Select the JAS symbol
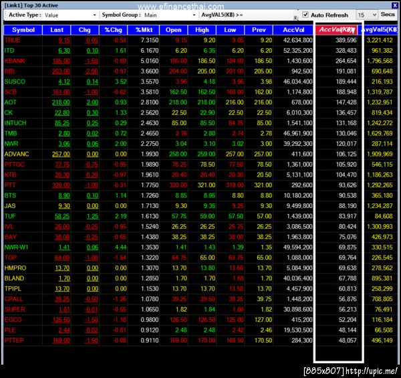 click(x=10, y=206)
